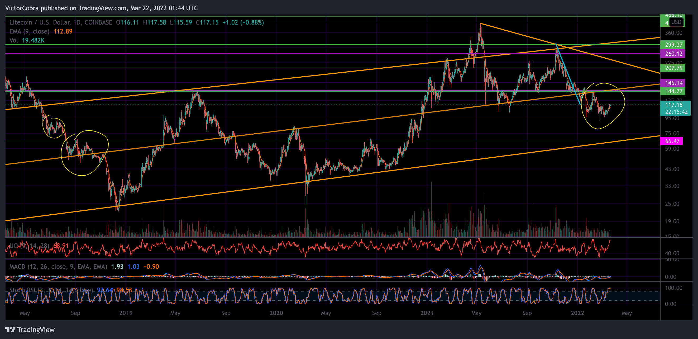Viewport: 698px width, 339px height.
Task: Click the 75.00 price axis value
Action: (672, 133)
